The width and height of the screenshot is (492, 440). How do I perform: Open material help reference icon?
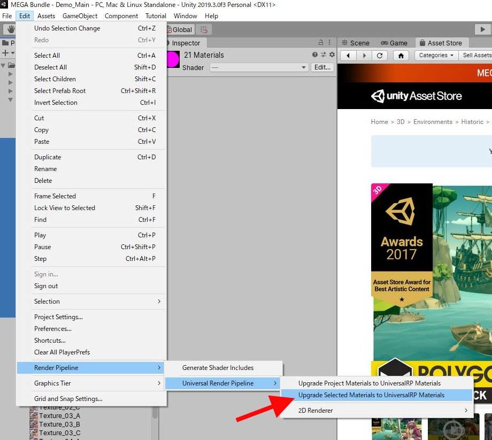[x=314, y=55]
